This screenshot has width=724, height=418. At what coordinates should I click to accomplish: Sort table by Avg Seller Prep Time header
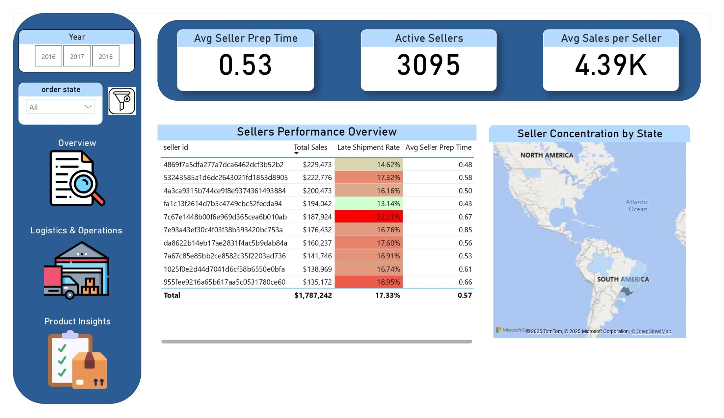(438, 147)
